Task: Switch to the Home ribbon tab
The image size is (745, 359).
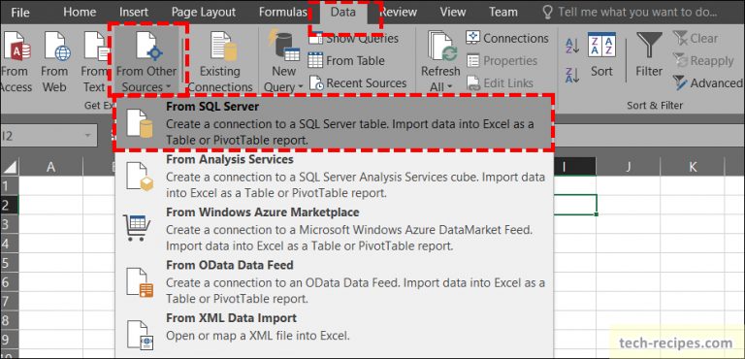Action: tap(80, 12)
